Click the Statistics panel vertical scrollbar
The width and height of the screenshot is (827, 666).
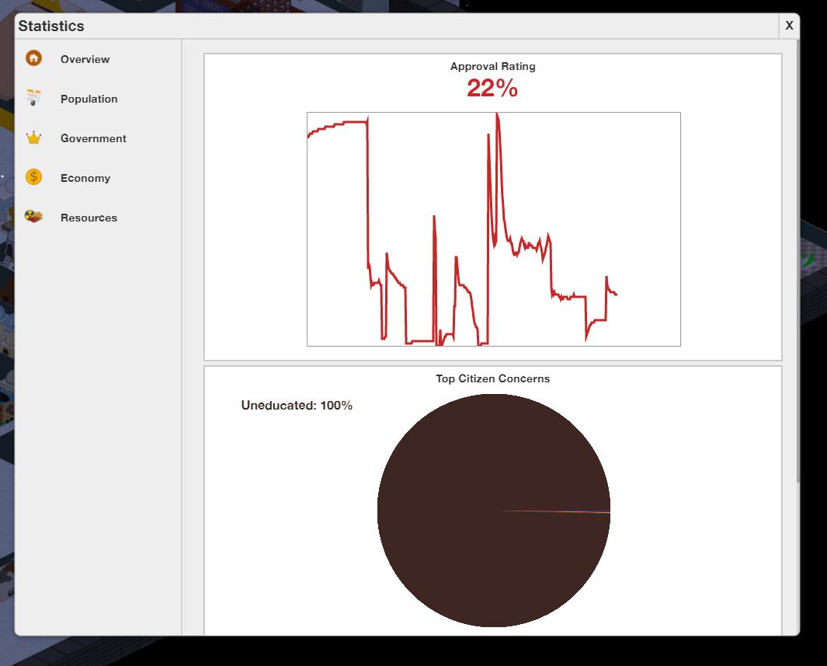(x=797, y=261)
